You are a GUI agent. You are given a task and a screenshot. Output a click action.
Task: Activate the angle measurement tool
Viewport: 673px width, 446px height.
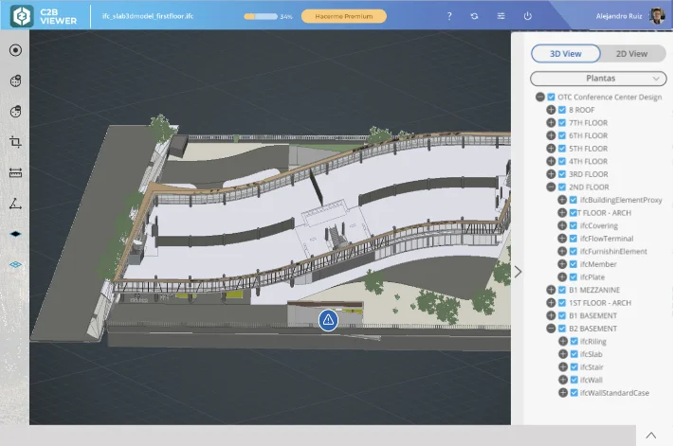(15, 204)
